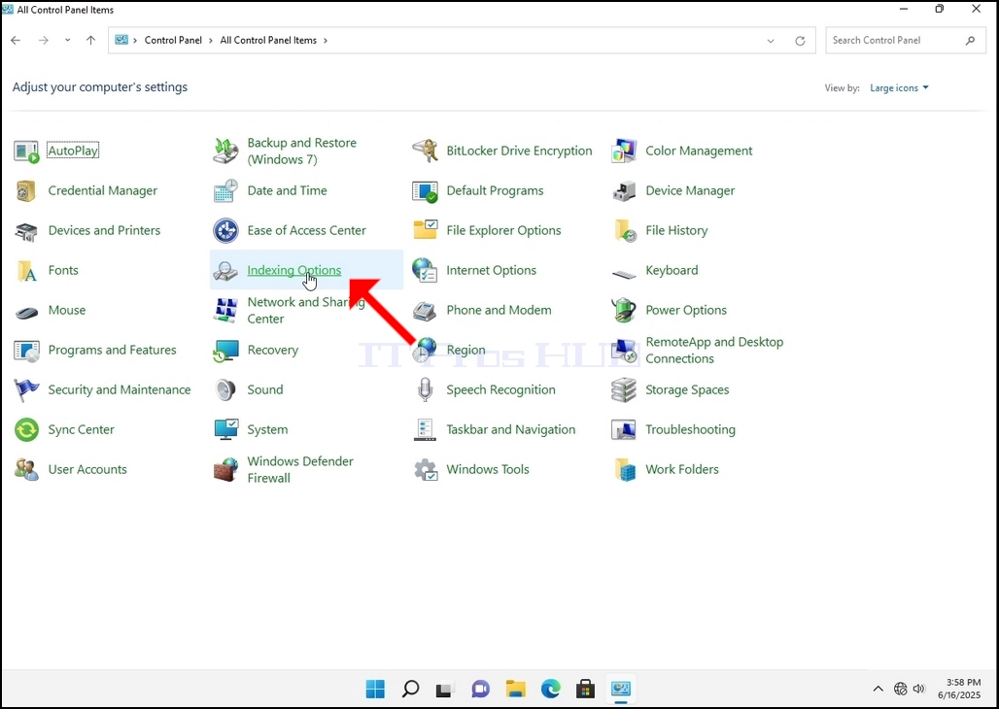Expand chevron after All Control Panel Items
This screenshot has height=709, width=999.
[x=325, y=40]
